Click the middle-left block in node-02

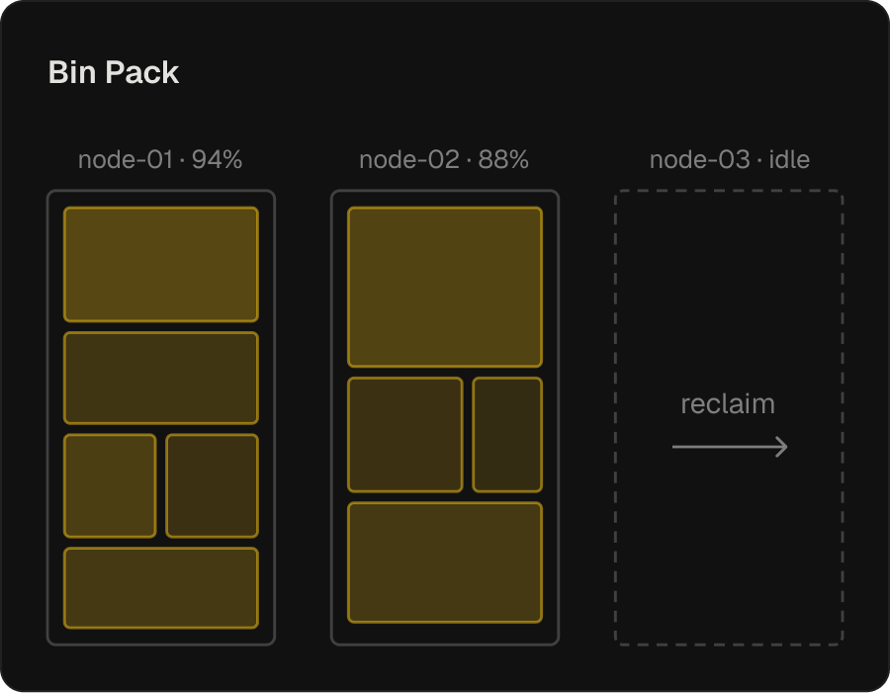[x=405, y=435]
